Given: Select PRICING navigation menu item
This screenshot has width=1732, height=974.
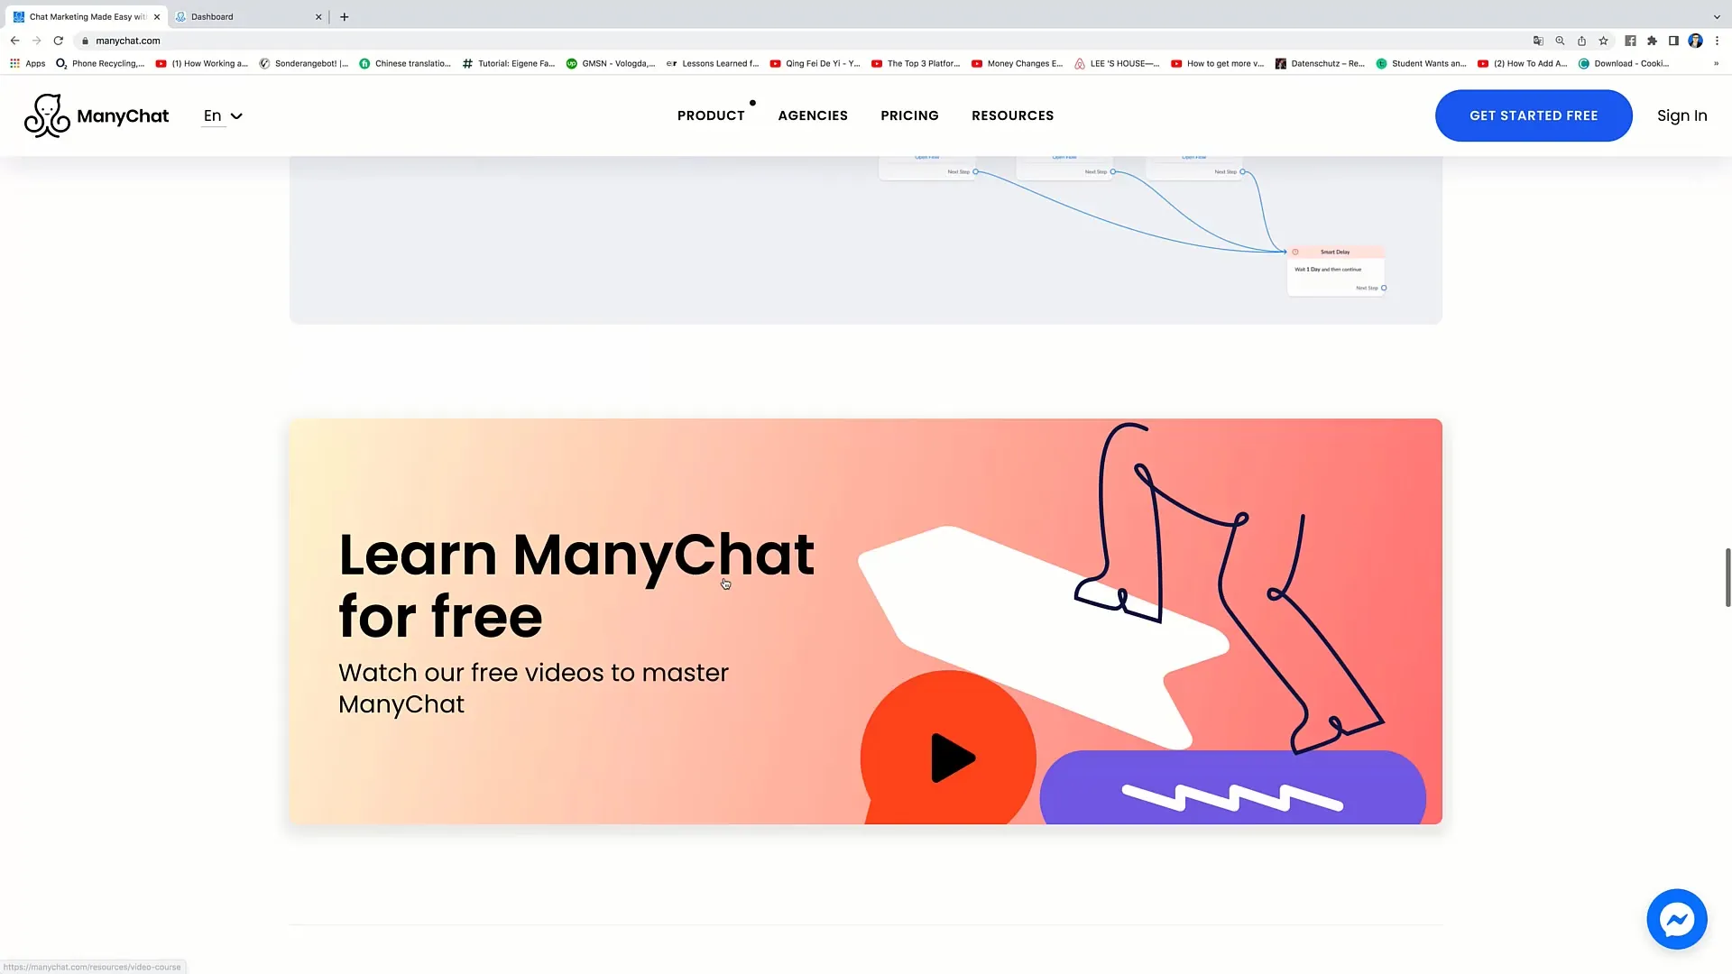Looking at the screenshot, I should pyautogui.click(x=910, y=115).
